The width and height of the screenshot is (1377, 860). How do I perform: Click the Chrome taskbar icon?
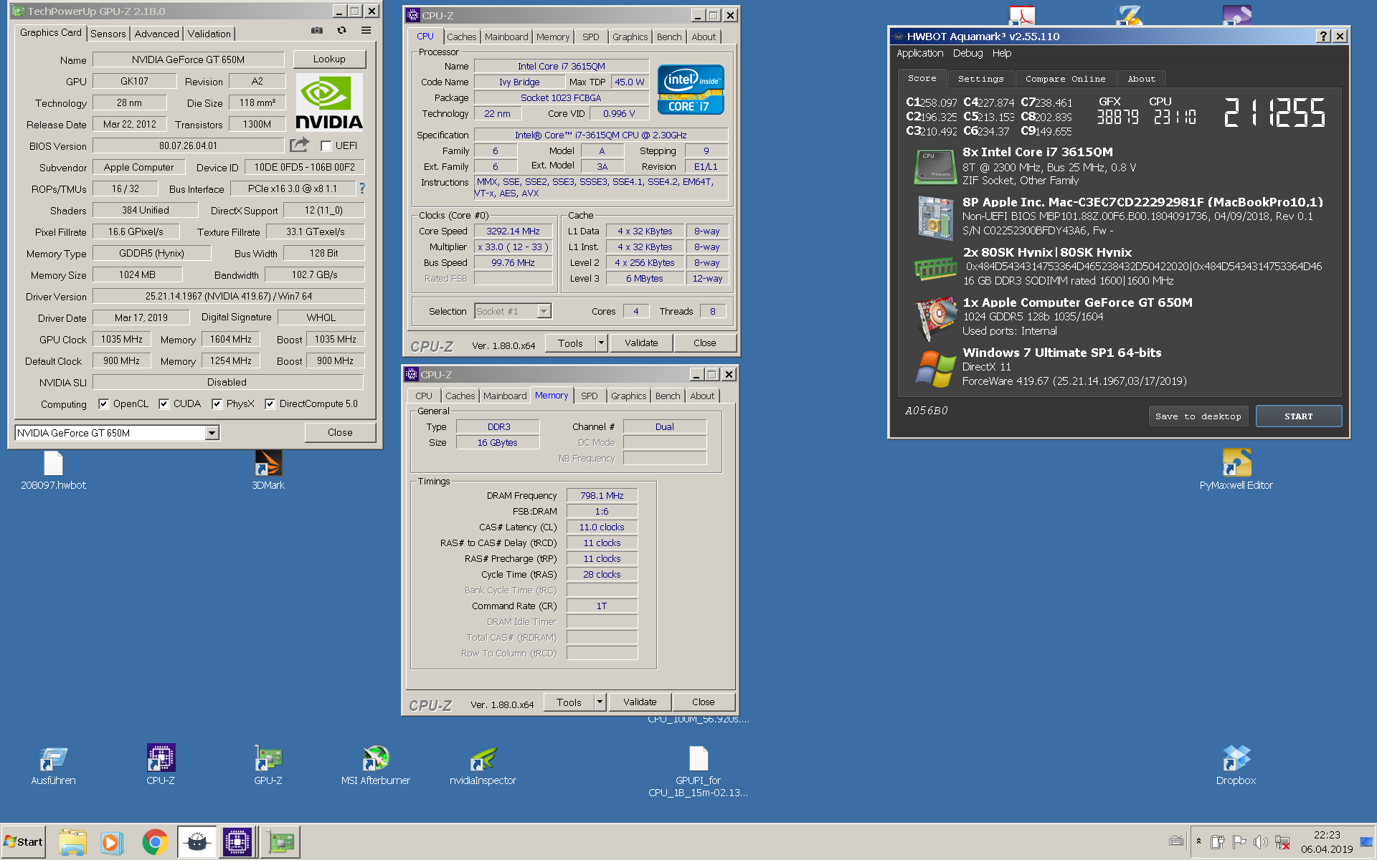pyautogui.click(x=155, y=842)
